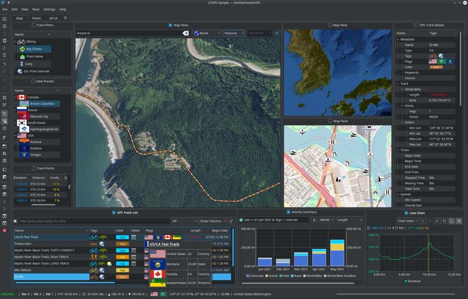
Task: Click the undo arrow in left toolbar
Action: (x=4, y=64)
